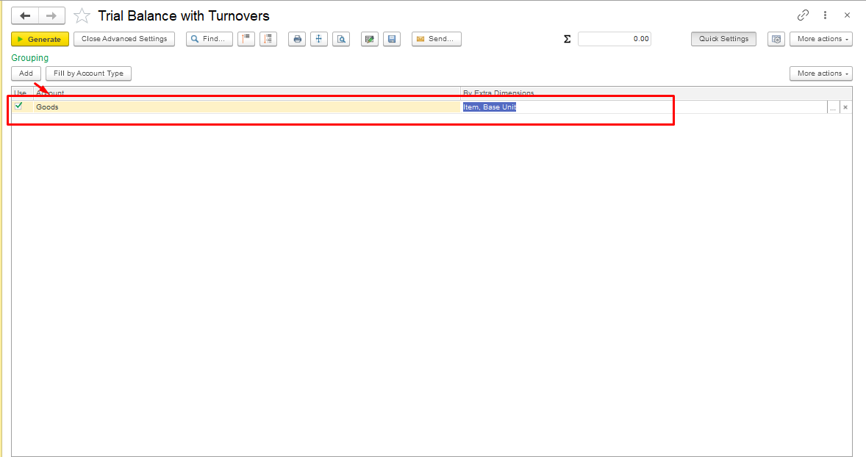Screen dimensions: 866x457
Task: Click Close Advanced Settings button
Action: pyautogui.click(x=124, y=39)
